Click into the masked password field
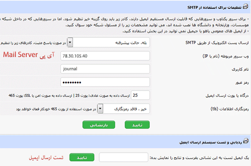Screen dimensions: 251x166 (105, 82)
